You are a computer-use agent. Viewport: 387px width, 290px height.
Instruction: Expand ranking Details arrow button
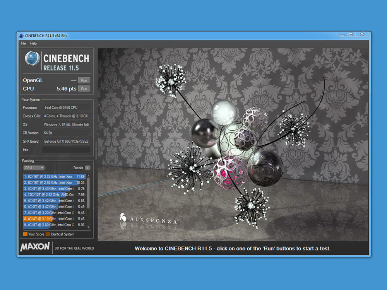click(87, 168)
